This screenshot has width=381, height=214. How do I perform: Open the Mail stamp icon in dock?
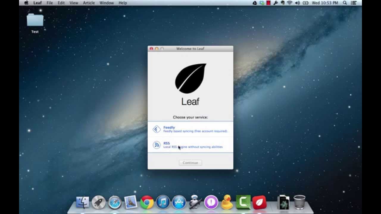point(131,202)
